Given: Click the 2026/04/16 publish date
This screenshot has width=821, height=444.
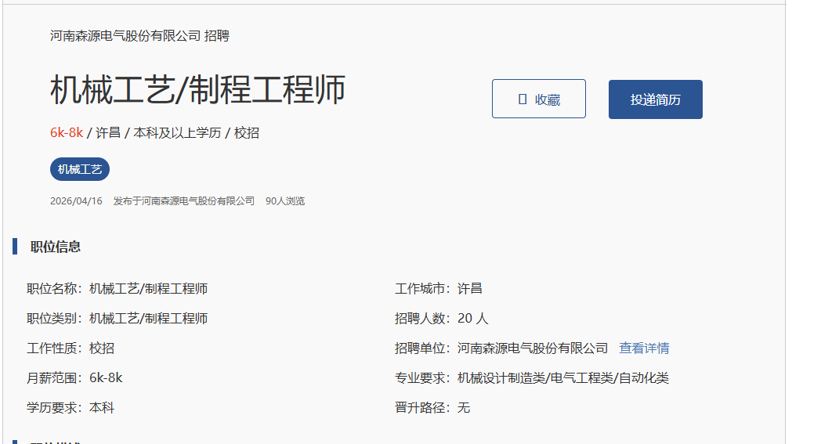Looking at the screenshot, I should (x=76, y=201).
